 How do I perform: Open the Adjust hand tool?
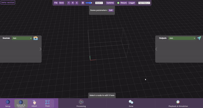click(34, 103)
